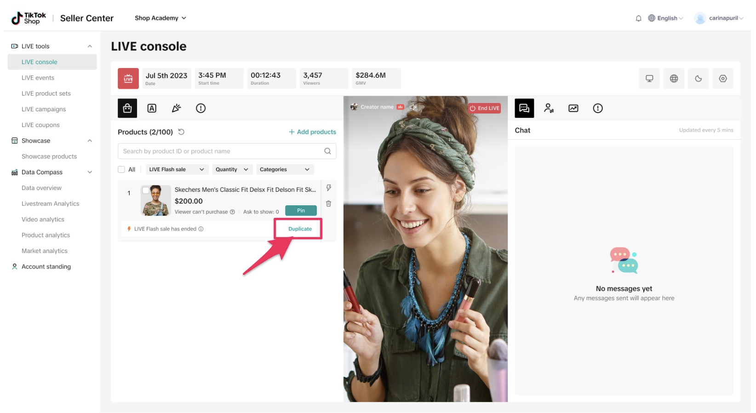Check the All products checkbox

[121, 170]
